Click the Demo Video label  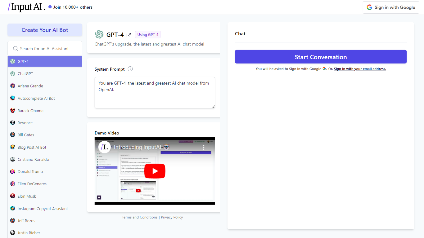tap(107, 133)
